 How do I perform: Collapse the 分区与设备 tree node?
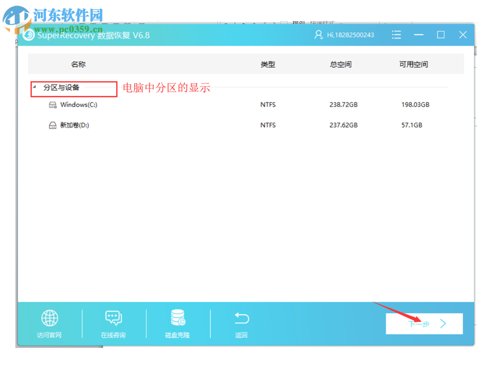point(35,87)
